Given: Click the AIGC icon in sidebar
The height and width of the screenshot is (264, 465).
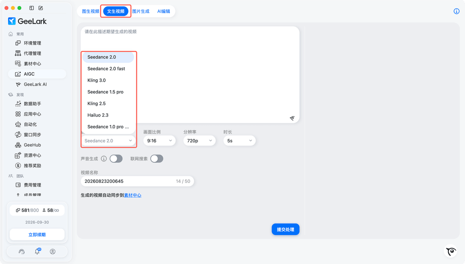Looking at the screenshot, I should [x=18, y=74].
